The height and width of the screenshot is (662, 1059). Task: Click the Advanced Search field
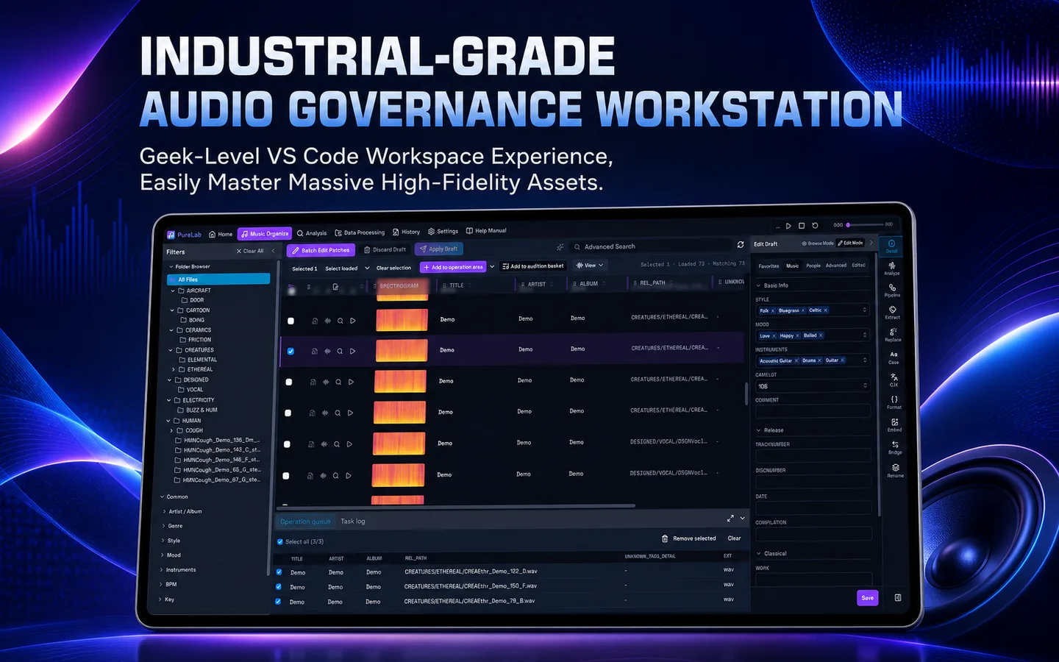(x=651, y=246)
